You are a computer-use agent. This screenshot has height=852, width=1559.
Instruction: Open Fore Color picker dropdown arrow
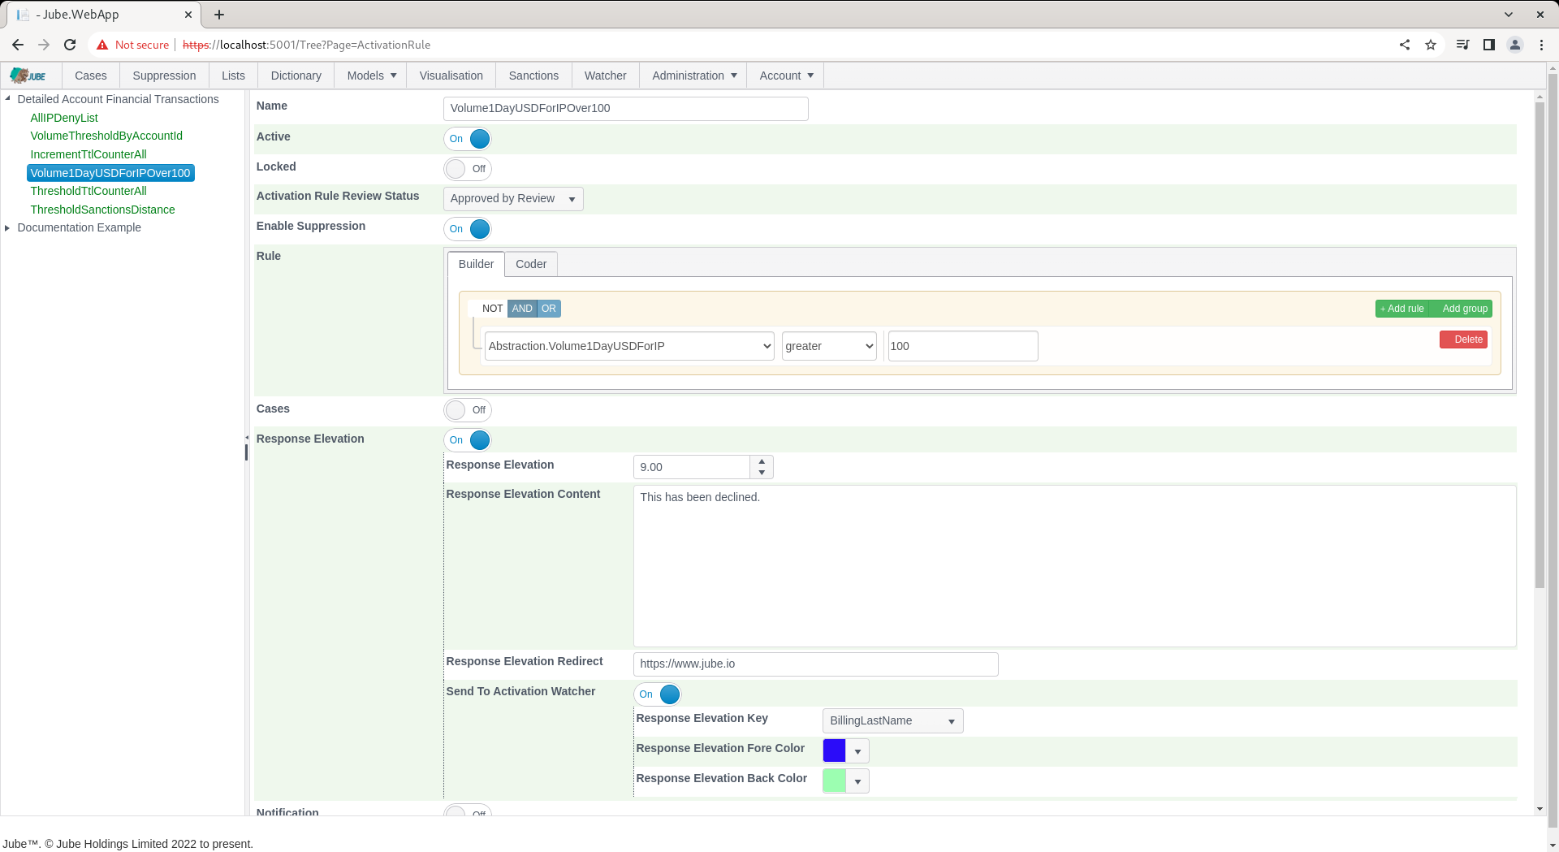857,751
